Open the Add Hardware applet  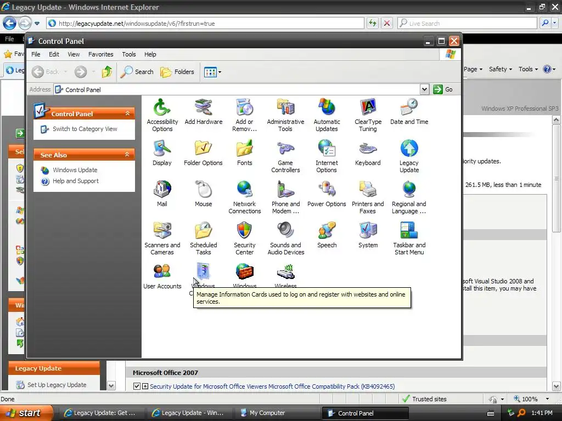tap(203, 112)
